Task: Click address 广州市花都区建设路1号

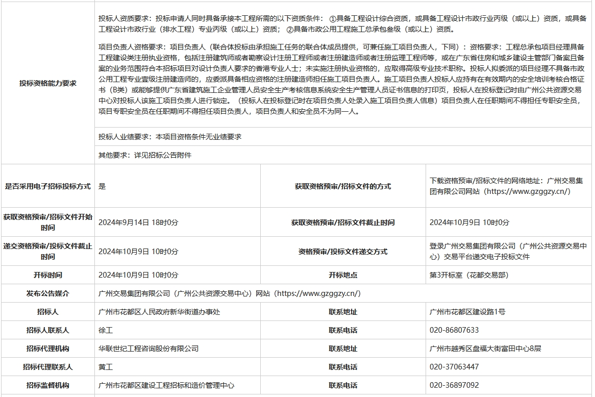Action: [x=467, y=312]
